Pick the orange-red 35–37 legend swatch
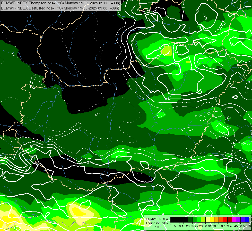 (x=221, y=219)
